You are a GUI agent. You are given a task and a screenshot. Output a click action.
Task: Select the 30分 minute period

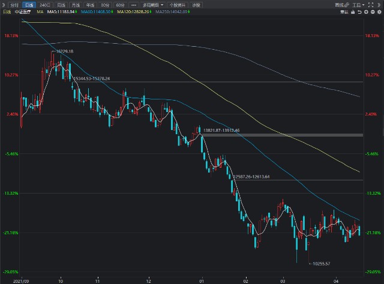[106, 4]
